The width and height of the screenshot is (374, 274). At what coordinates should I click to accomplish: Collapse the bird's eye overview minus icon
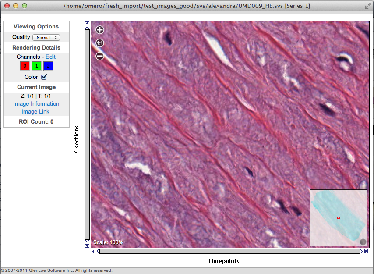coord(363,242)
